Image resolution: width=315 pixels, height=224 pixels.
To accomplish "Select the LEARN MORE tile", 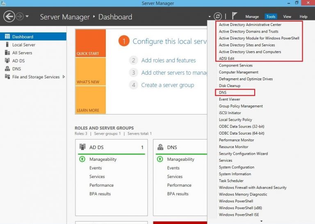I will click(91, 100).
